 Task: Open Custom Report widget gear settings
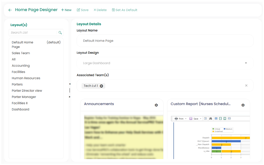pyautogui.click(x=243, y=105)
